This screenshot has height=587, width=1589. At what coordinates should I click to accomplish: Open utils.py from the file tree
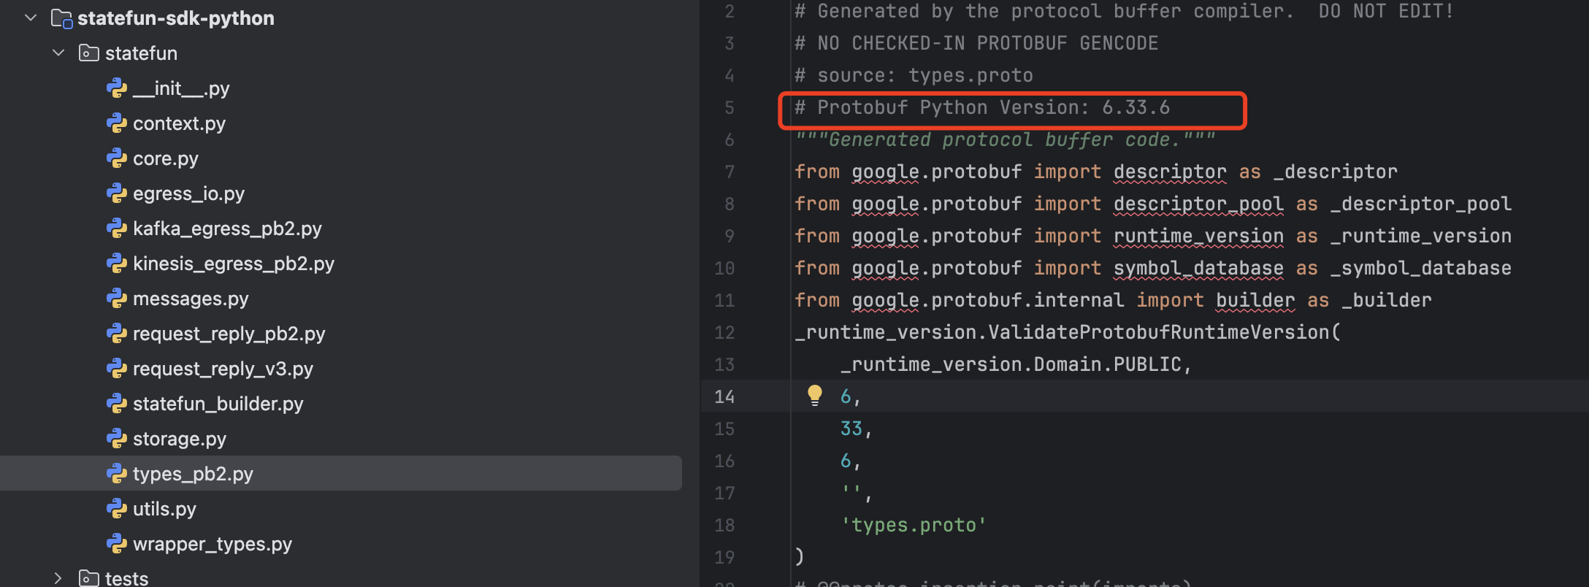(164, 509)
